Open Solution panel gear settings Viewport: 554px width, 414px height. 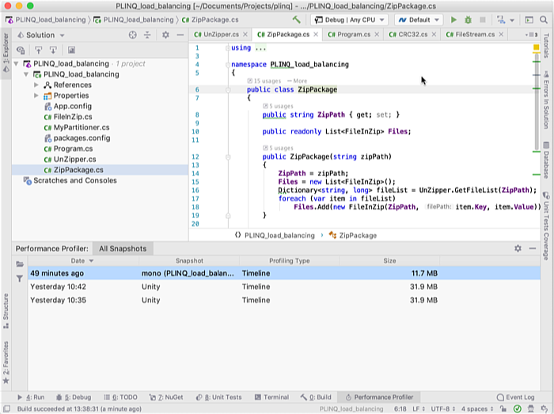coord(165,35)
